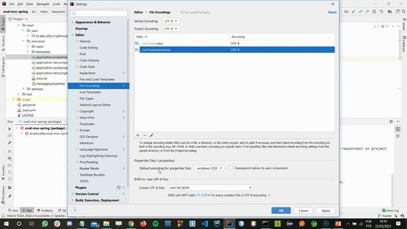The width and height of the screenshot is (407, 229).
Task: Click the Reset link
Action: pos(332,12)
